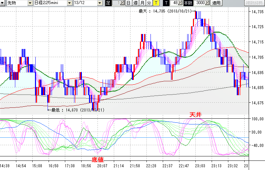This screenshot has width=265, height=170.
Task: Select the 日 (daily) timeframe button
Action: coord(128,3)
